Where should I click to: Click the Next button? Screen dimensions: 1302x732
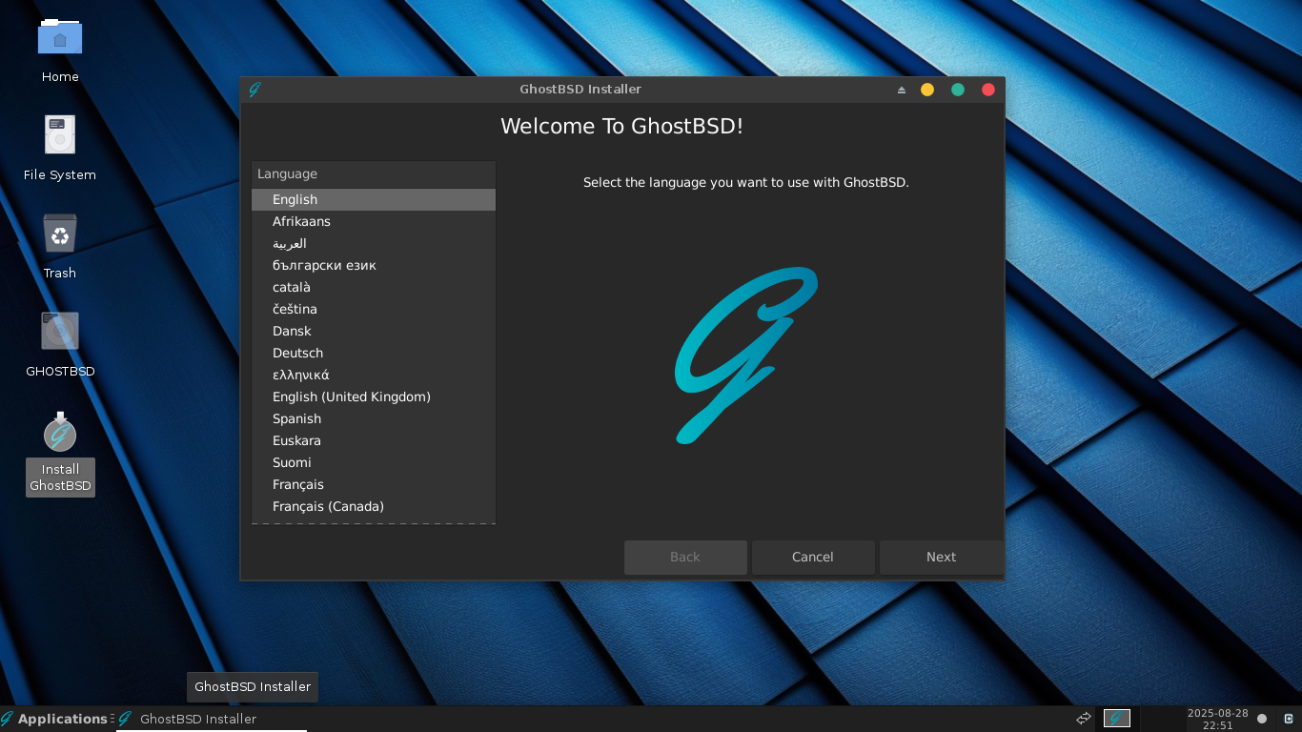tap(941, 558)
